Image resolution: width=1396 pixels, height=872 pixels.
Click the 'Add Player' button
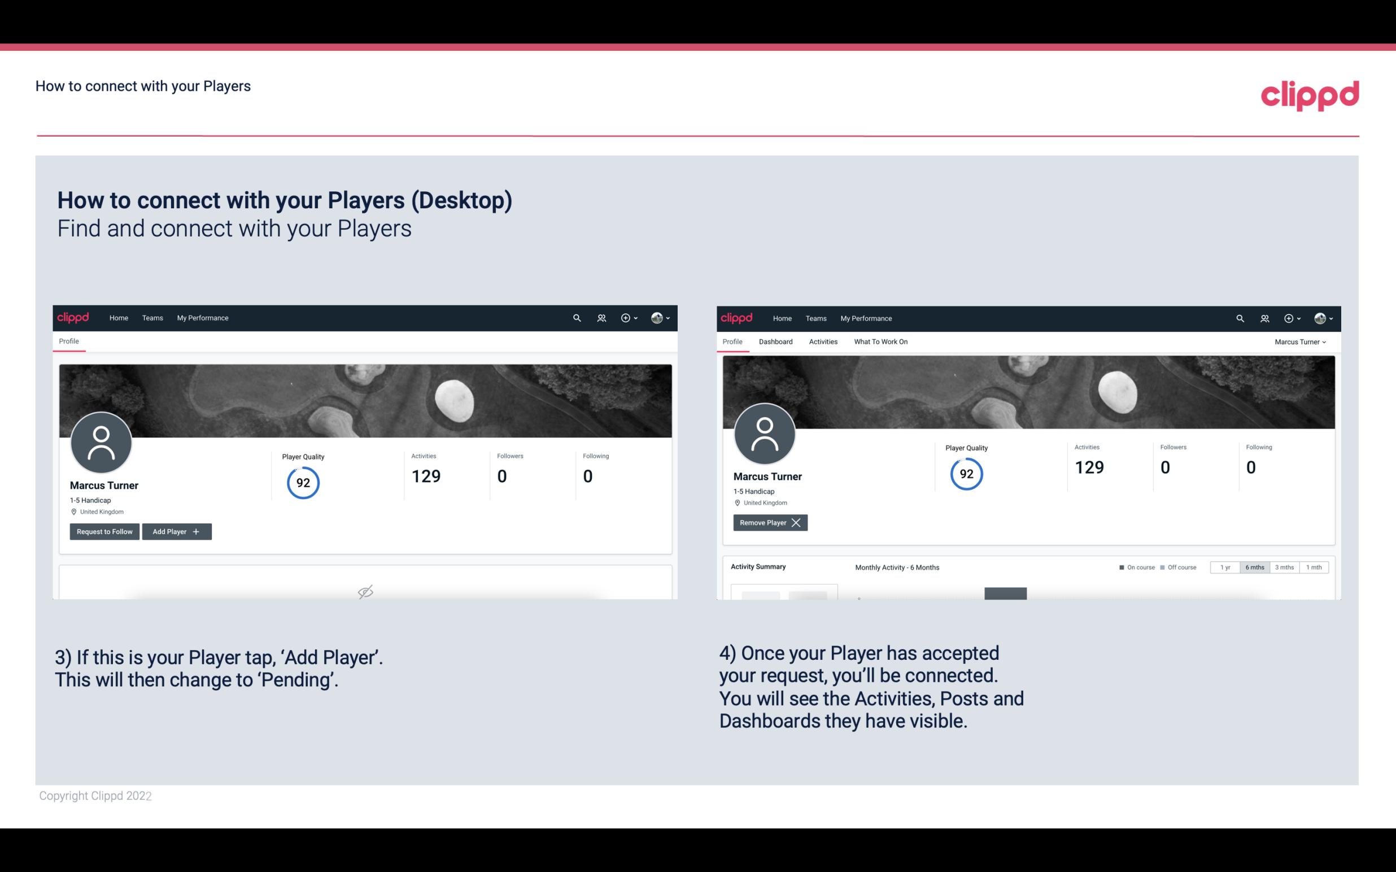pos(176,531)
